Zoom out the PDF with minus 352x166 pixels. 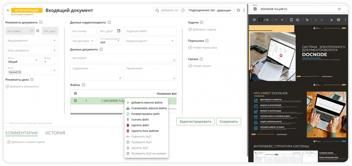pyautogui.click(x=276, y=20)
